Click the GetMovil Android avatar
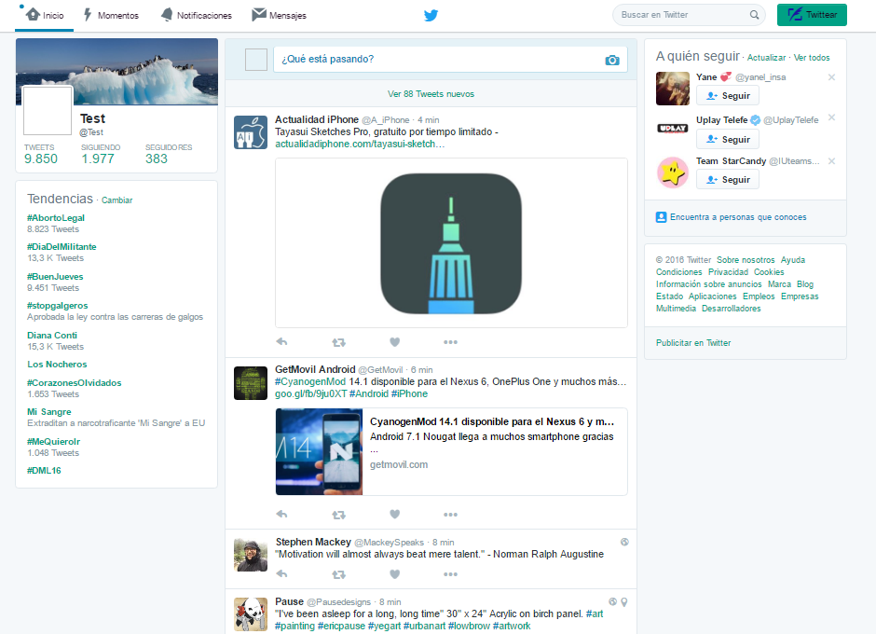 251,383
